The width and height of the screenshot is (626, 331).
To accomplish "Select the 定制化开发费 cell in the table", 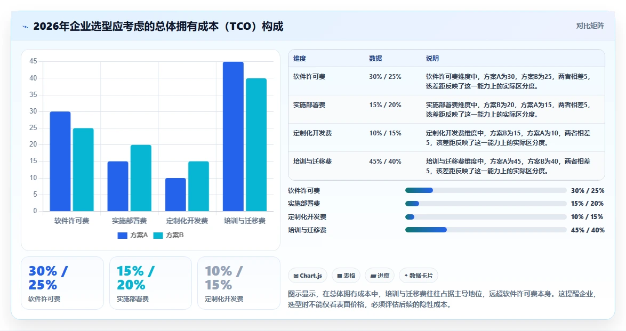I will point(312,133).
